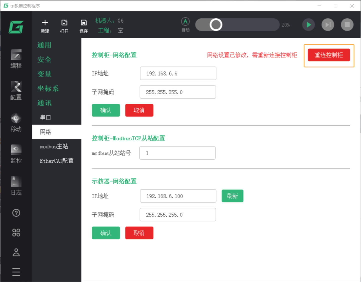The height and width of the screenshot is (282, 361).
Task: Open the four-circle apps icon
Action: pyautogui.click(x=16, y=232)
